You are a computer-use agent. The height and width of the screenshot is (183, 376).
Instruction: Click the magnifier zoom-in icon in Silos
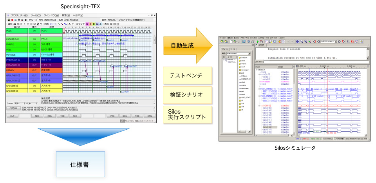click(x=306, y=42)
